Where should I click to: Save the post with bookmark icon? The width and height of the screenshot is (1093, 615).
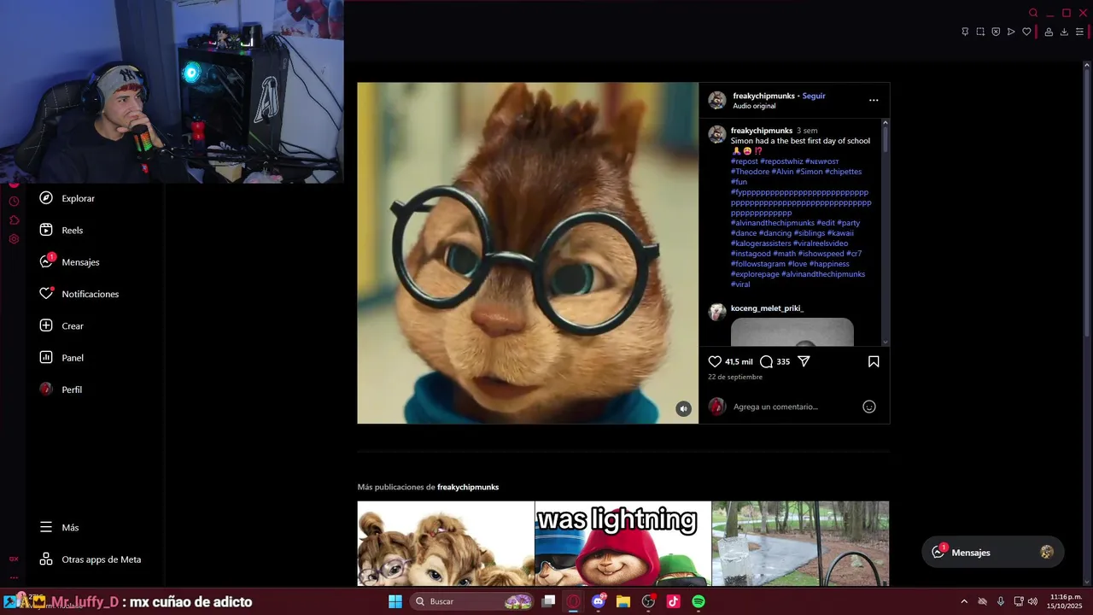tap(874, 361)
